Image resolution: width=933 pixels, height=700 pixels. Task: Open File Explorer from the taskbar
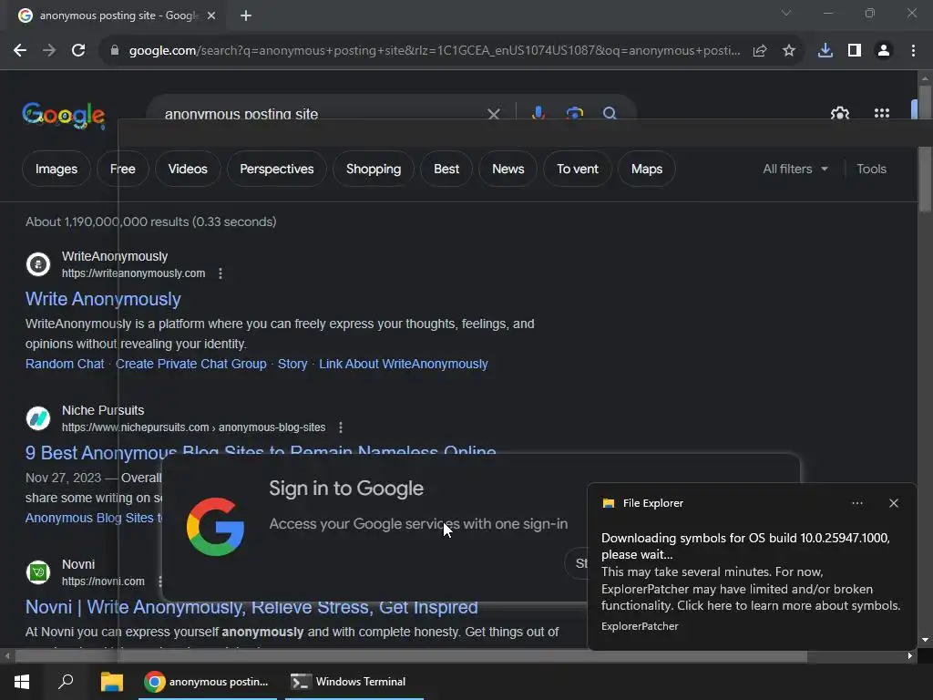112,682
